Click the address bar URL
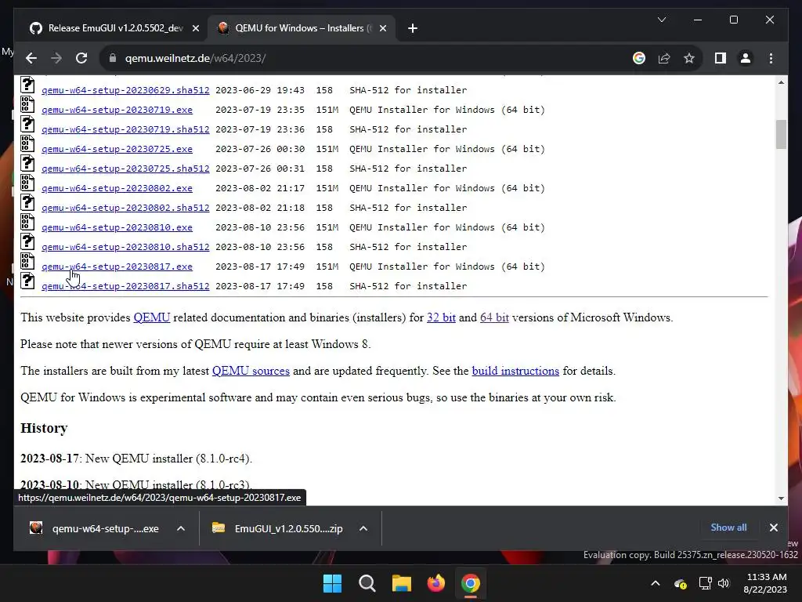This screenshot has height=602, width=802. tap(195, 58)
